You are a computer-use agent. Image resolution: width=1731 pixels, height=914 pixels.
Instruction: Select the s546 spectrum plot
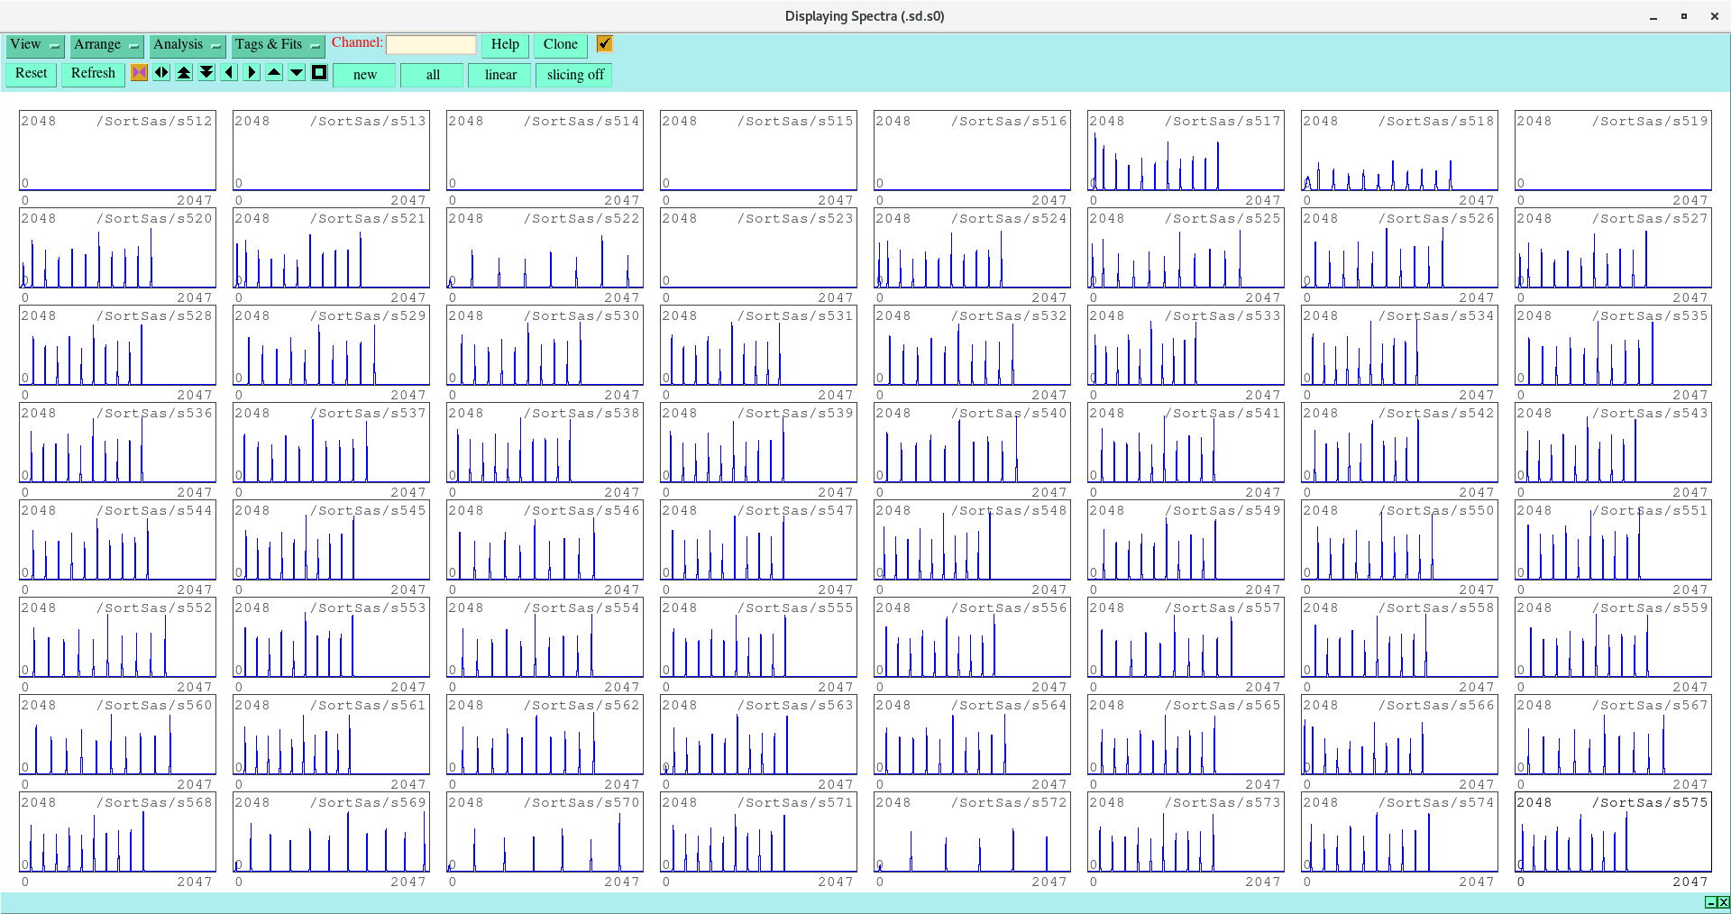pos(545,540)
